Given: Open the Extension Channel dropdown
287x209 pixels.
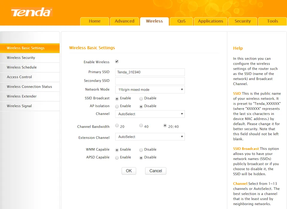Looking at the screenshot, I should 150,137.
